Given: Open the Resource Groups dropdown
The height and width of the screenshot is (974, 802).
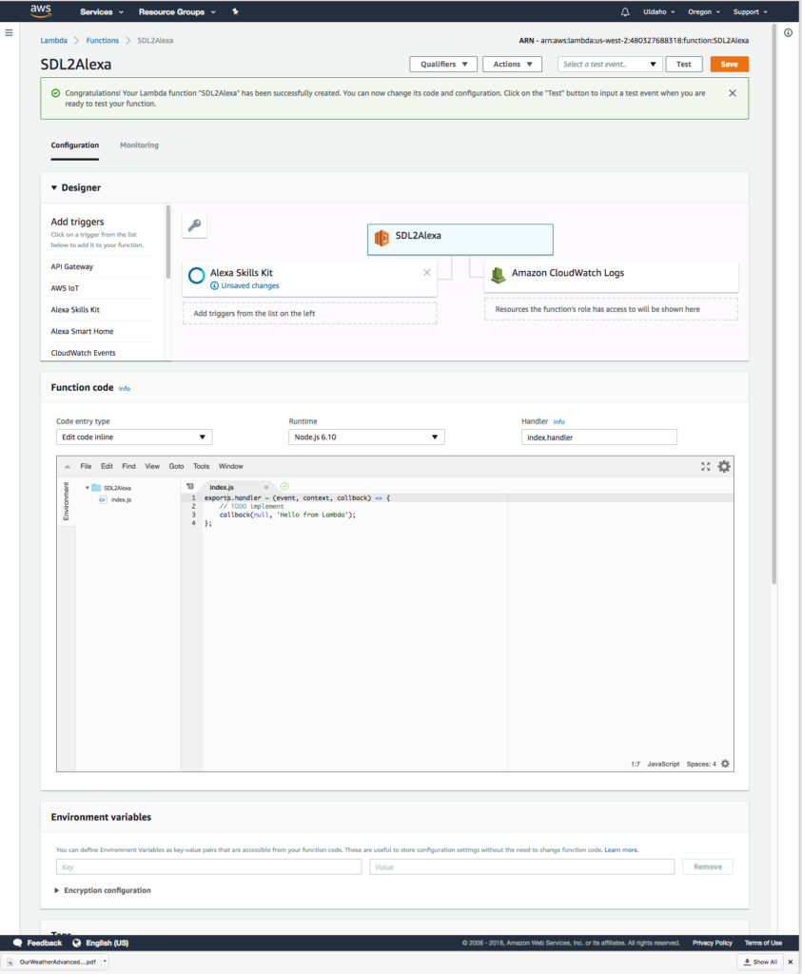Looking at the screenshot, I should (177, 11).
